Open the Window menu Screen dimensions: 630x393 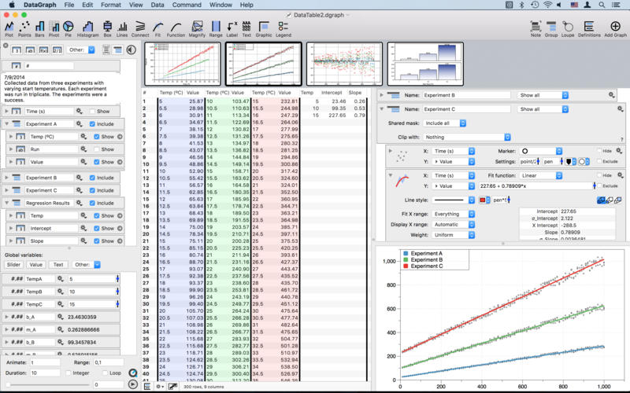[220, 5]
